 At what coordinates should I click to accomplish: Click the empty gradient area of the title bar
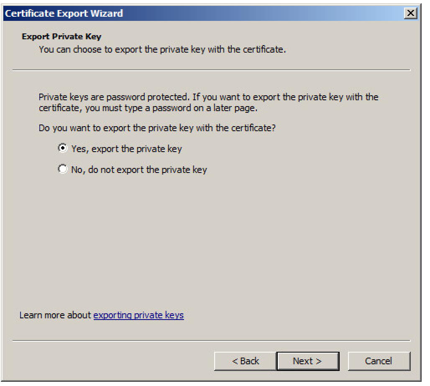268,13
